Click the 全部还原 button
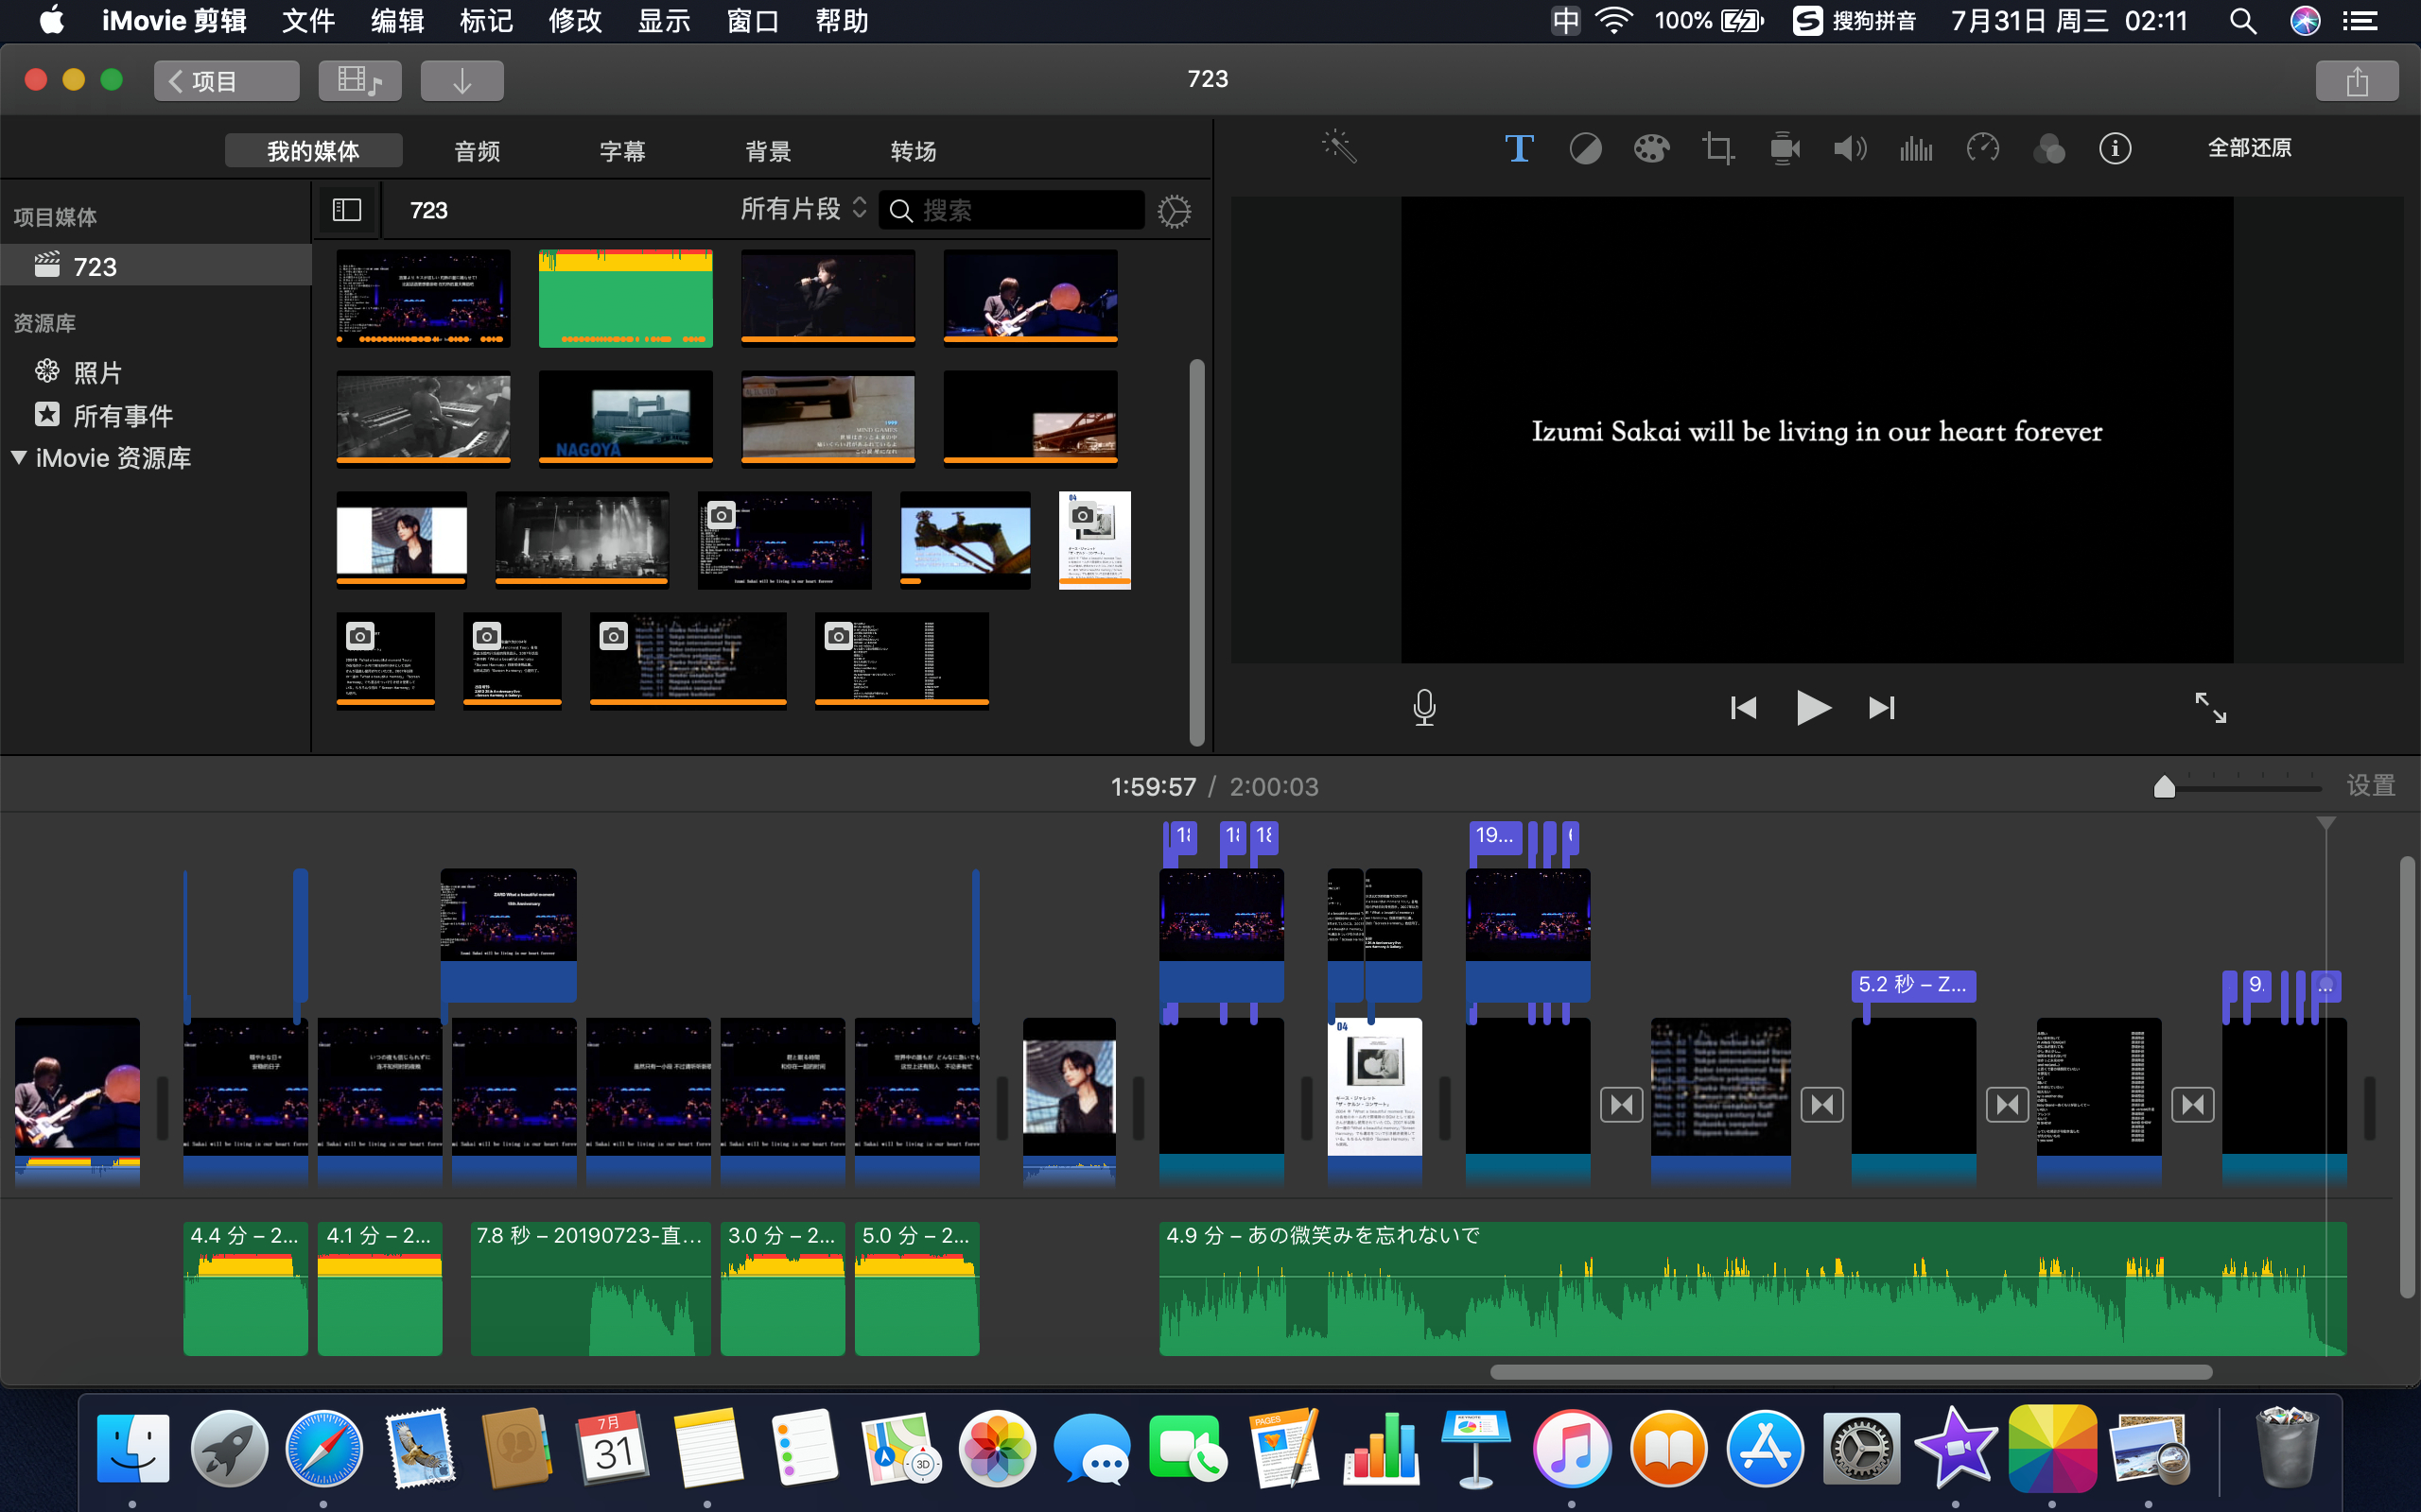The image size is (2421, 1512). 2249,148
